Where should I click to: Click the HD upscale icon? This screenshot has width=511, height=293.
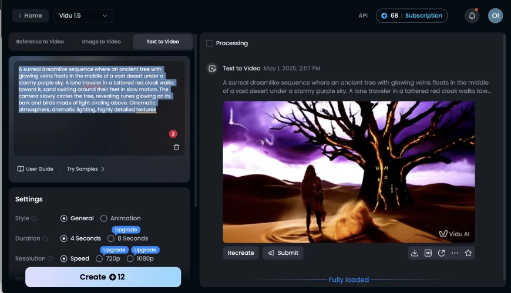tap(428, 253)
